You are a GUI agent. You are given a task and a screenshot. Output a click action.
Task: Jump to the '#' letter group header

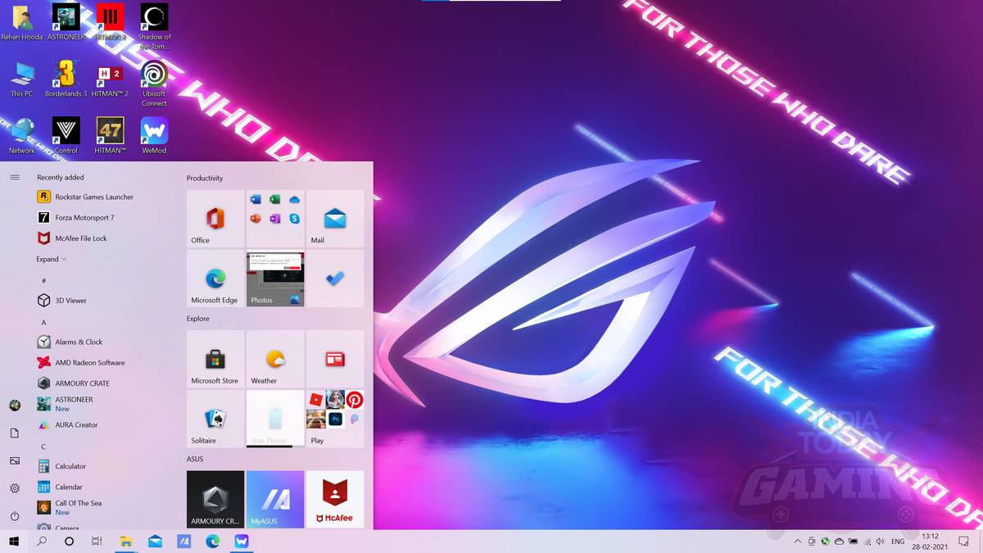pyautogui.click(x=44, y=280)
